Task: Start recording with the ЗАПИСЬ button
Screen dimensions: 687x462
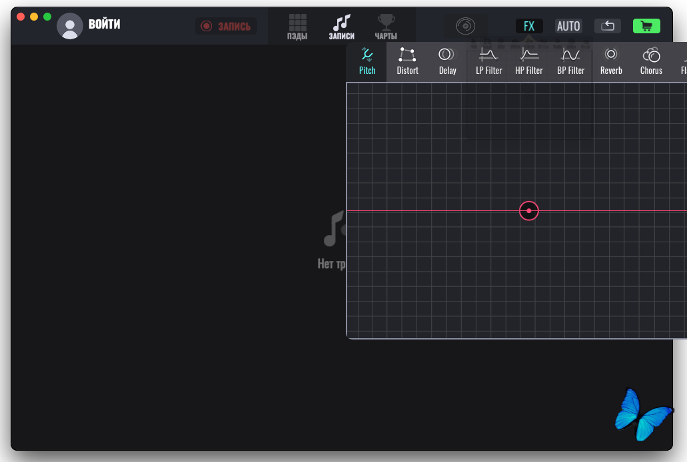Action: 227,26
